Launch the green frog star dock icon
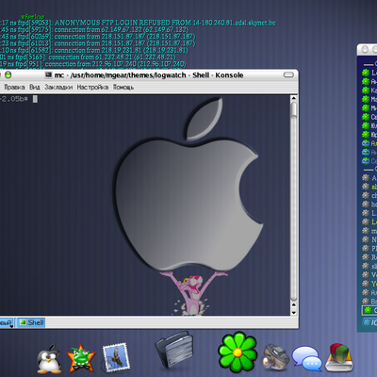 (81, 358)
